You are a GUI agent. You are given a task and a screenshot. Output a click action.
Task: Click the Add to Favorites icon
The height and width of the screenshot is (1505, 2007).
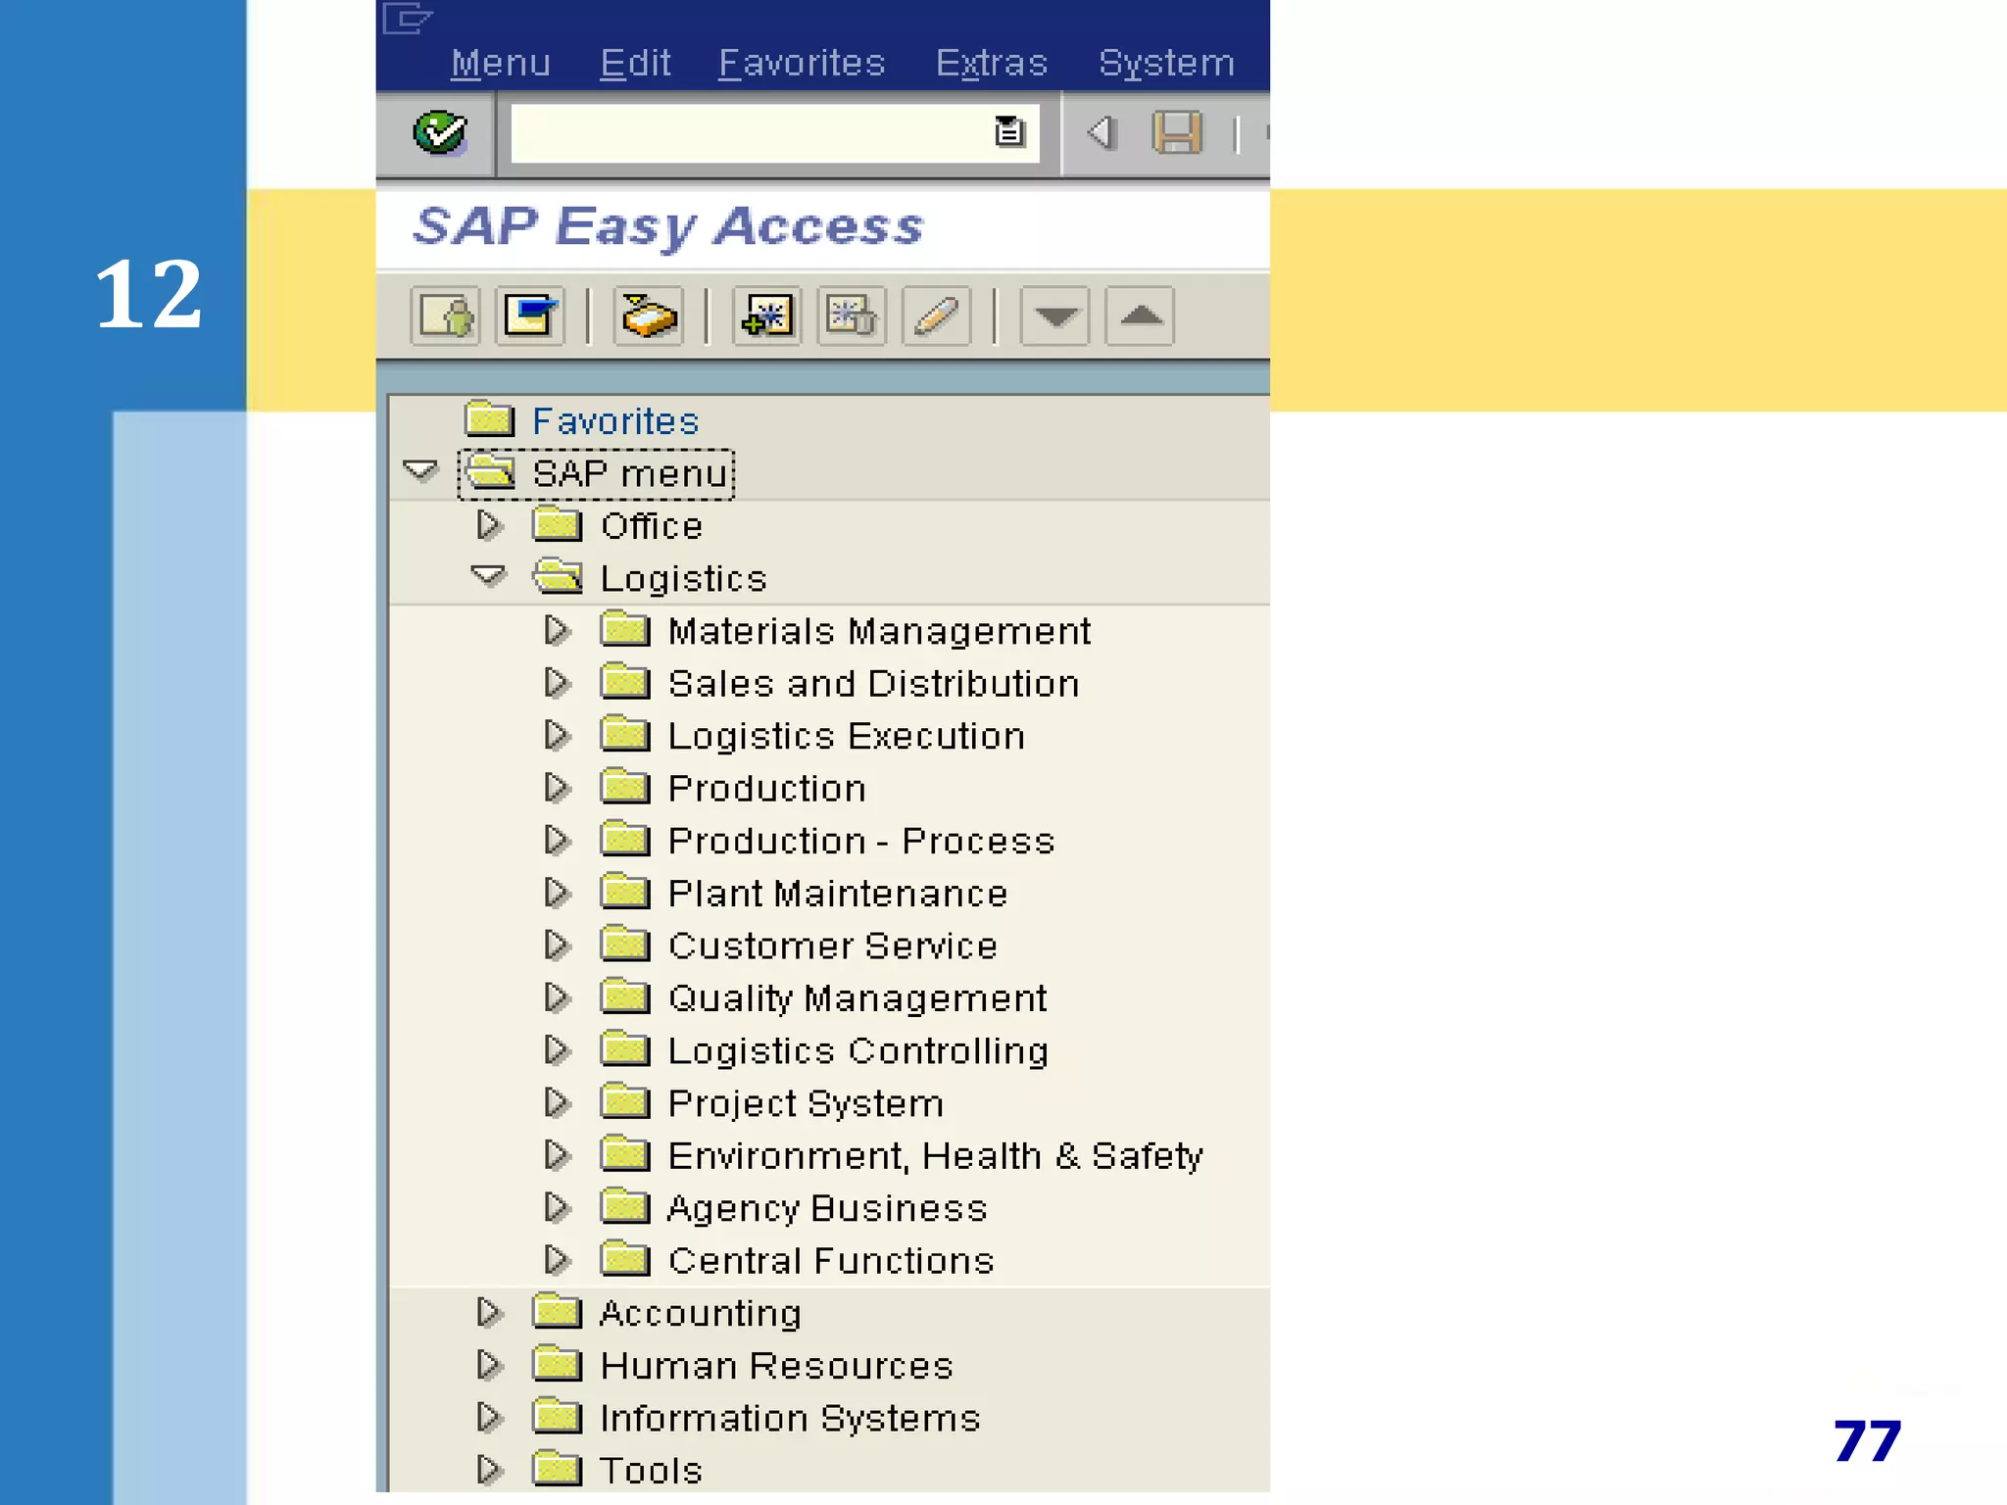766,316
